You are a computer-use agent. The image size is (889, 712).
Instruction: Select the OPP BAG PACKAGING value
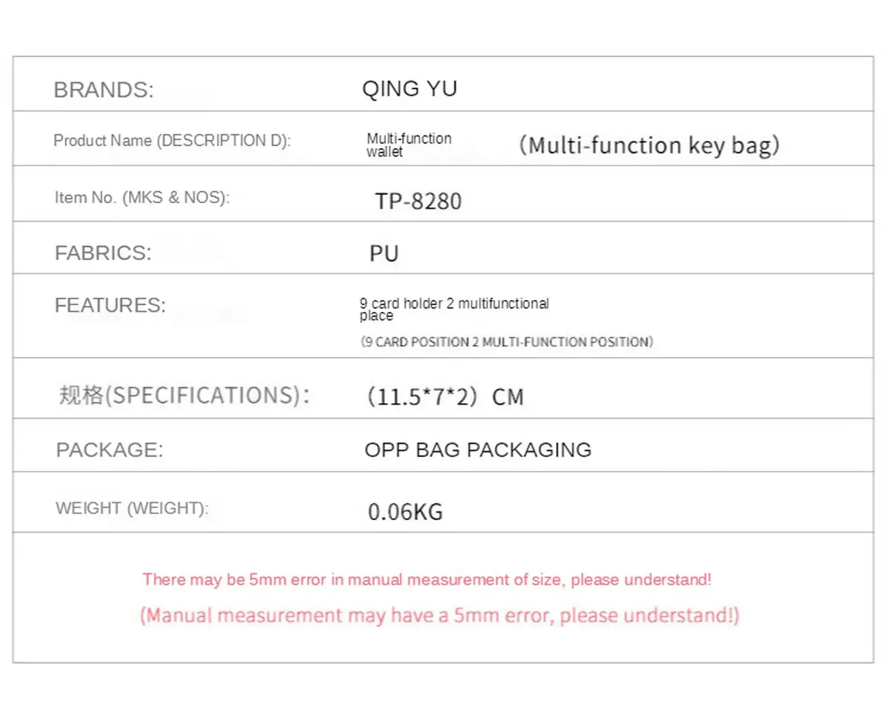478,450
